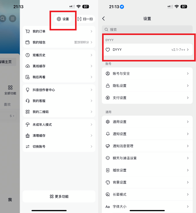The image size is (196, 213).
Task: Click the gear icon for 通用设置
Action: 108,122
